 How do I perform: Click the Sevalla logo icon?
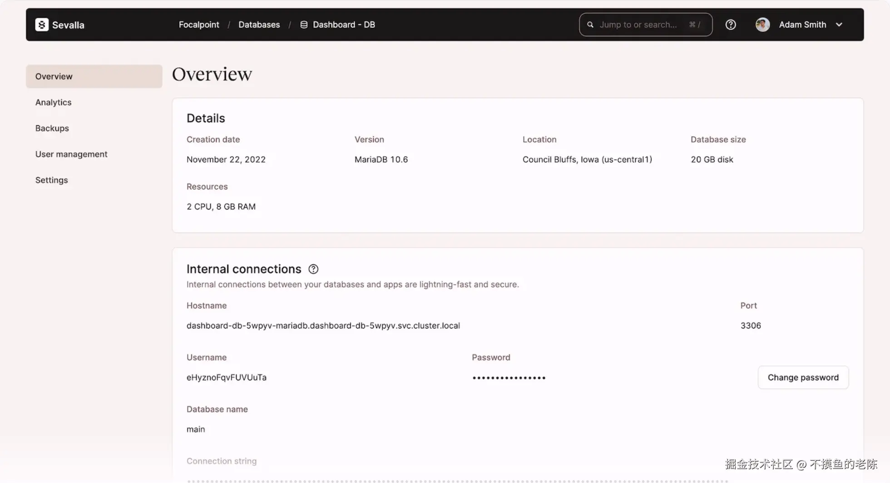click(42, 25)
